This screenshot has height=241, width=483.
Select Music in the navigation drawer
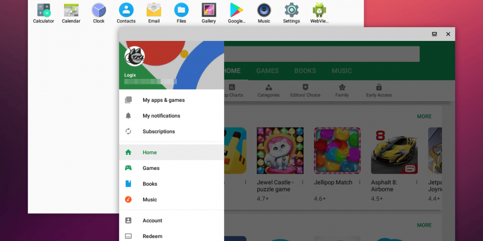pyautogui.click(x=171, y=199)
